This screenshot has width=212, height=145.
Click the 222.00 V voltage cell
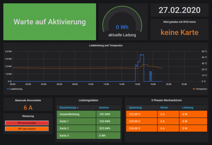tap(140, 114)
